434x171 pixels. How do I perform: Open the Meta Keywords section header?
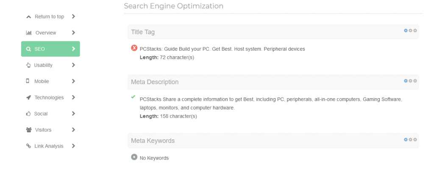(x=273, y=141)
